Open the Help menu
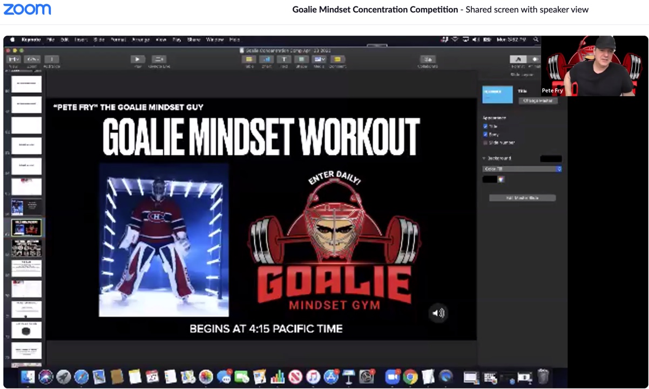Image resolution: width=649 pixels, height=389 pixels. click(x=234, y=40)
